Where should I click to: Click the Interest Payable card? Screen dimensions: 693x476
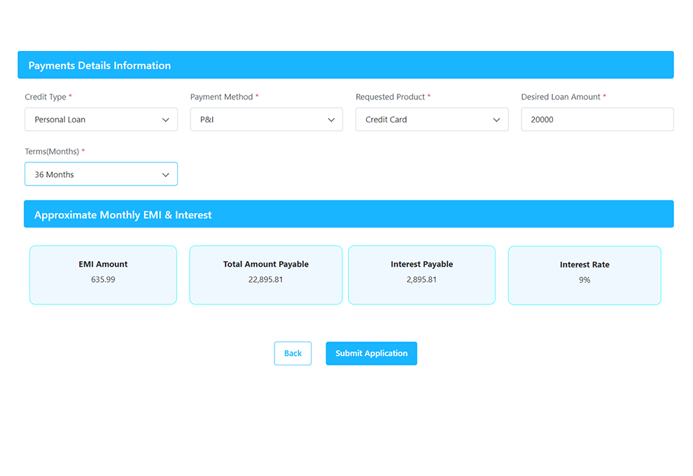421,275
